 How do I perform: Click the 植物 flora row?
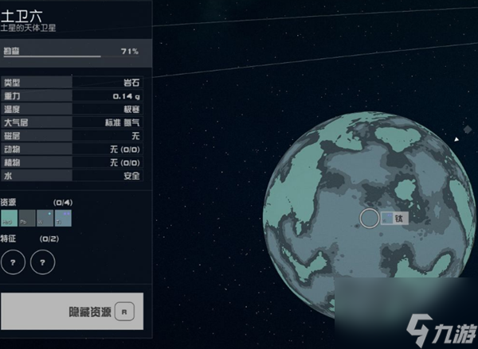tap(72, 162)
